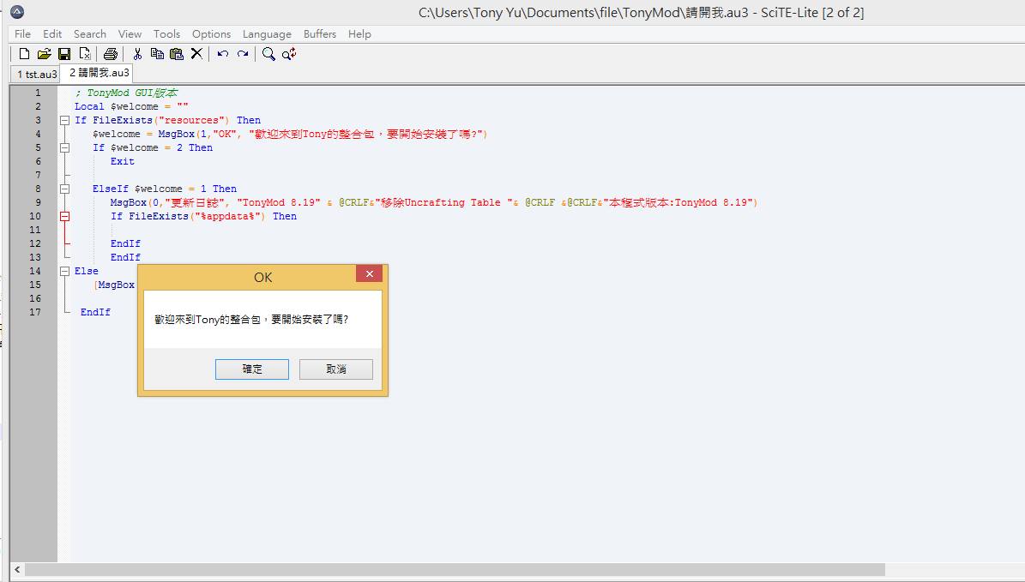Collapse the Else block fold on line 14
This screenshot has width=1025, height=582.
click(x=64, y=272)
